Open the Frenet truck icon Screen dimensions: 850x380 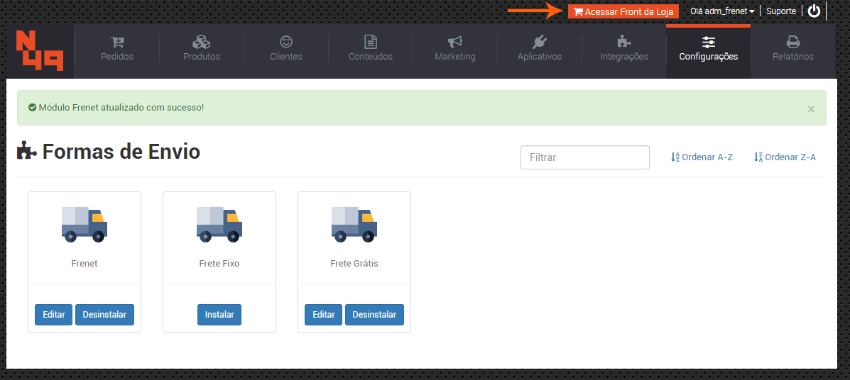[85, 224]
